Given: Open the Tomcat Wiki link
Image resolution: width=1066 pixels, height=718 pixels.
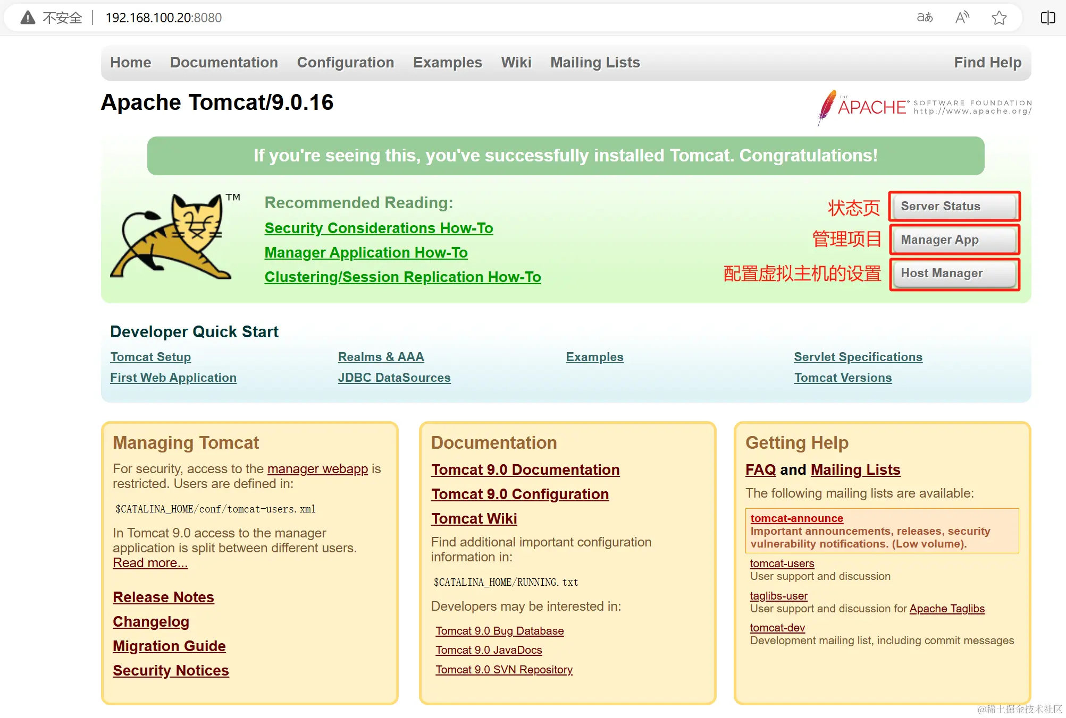Looking at the screenshot, I should (474, 519).
